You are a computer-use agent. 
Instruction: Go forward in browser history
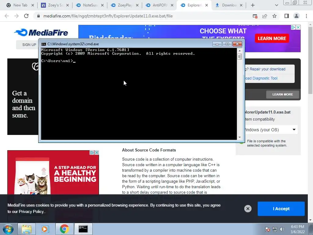point(17,16)
